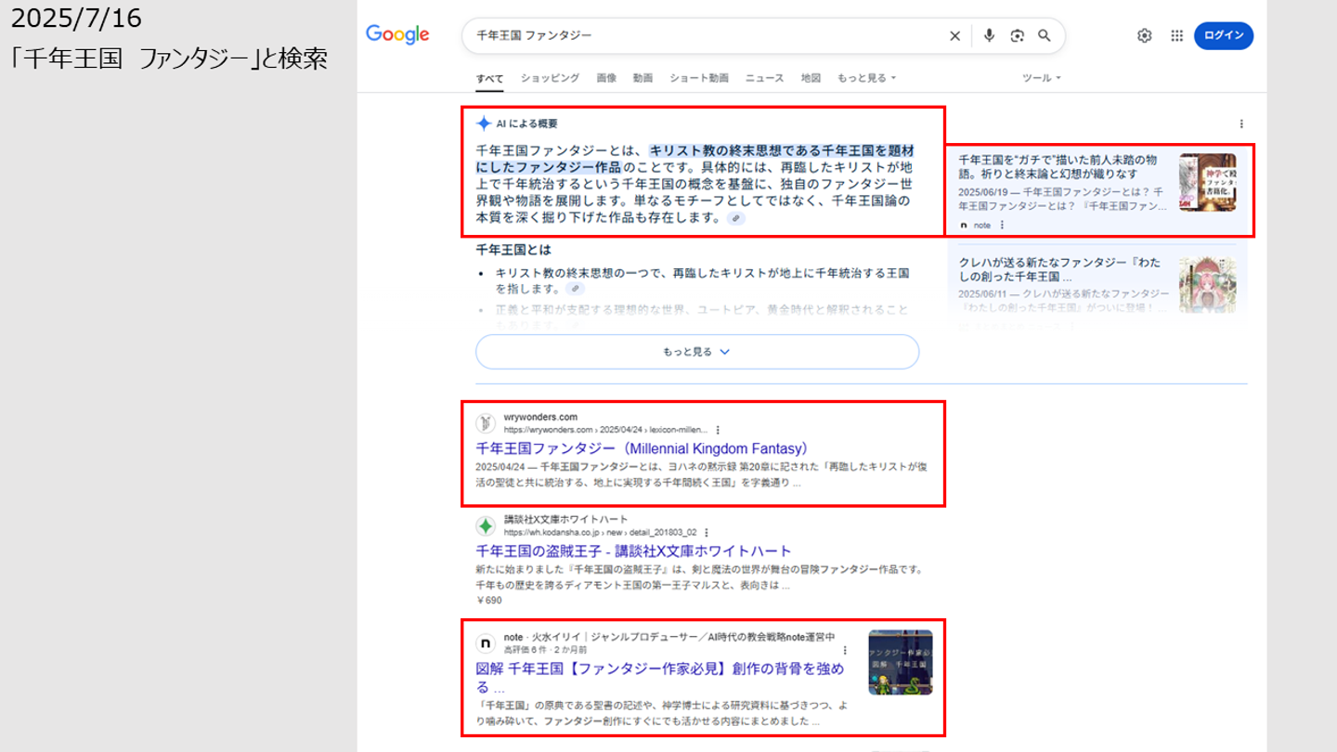Image resolution: width=1337 pixels, height=752 pixels.
Task: Open the three-dot menu for the wrywonders.com result
Action: click(x=718, y=430)
